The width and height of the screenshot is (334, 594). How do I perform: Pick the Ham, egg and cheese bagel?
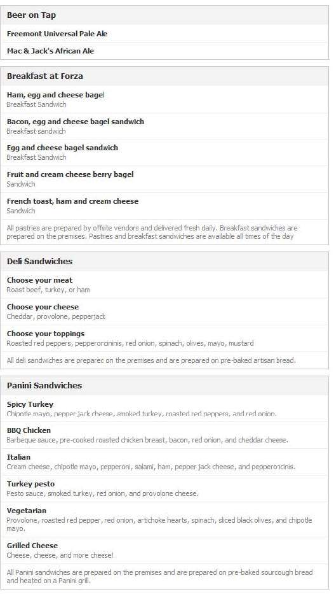[x=164, y=99]
